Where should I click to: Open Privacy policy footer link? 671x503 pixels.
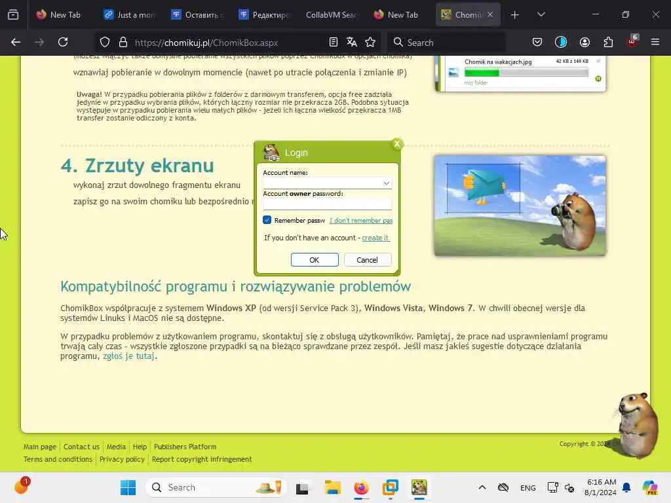point(122,459)
